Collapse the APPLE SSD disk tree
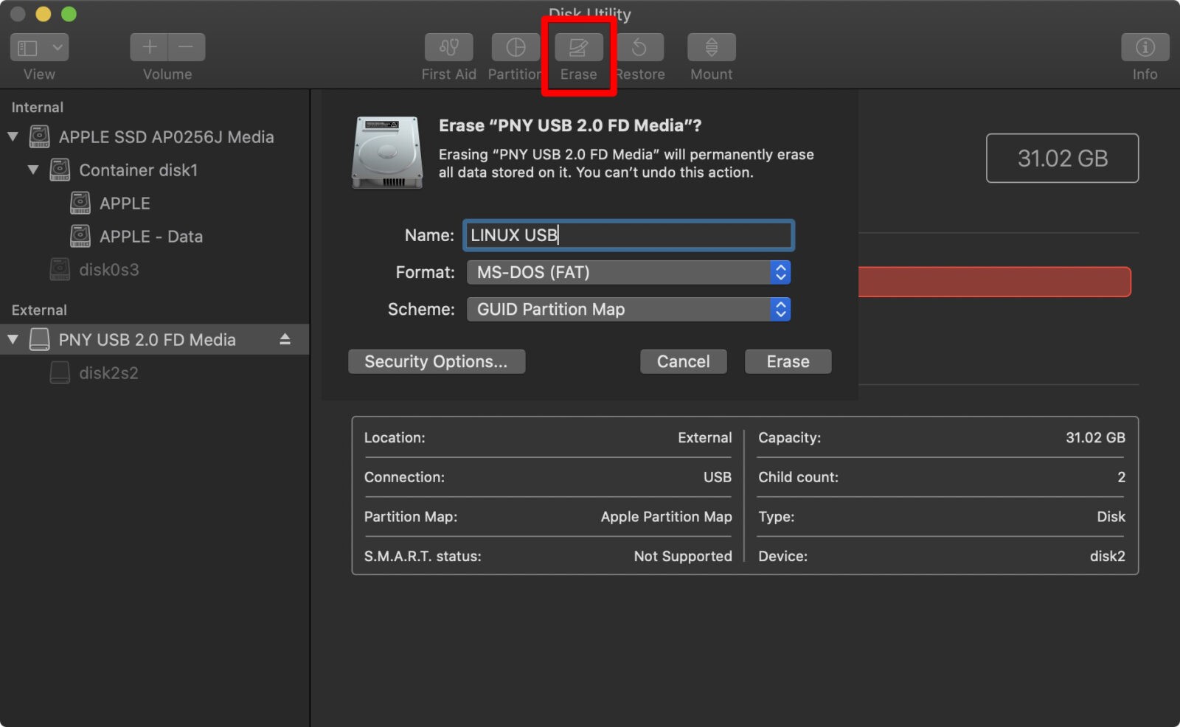Screen dimensions: 1180x727 click(x=13, y=136)
